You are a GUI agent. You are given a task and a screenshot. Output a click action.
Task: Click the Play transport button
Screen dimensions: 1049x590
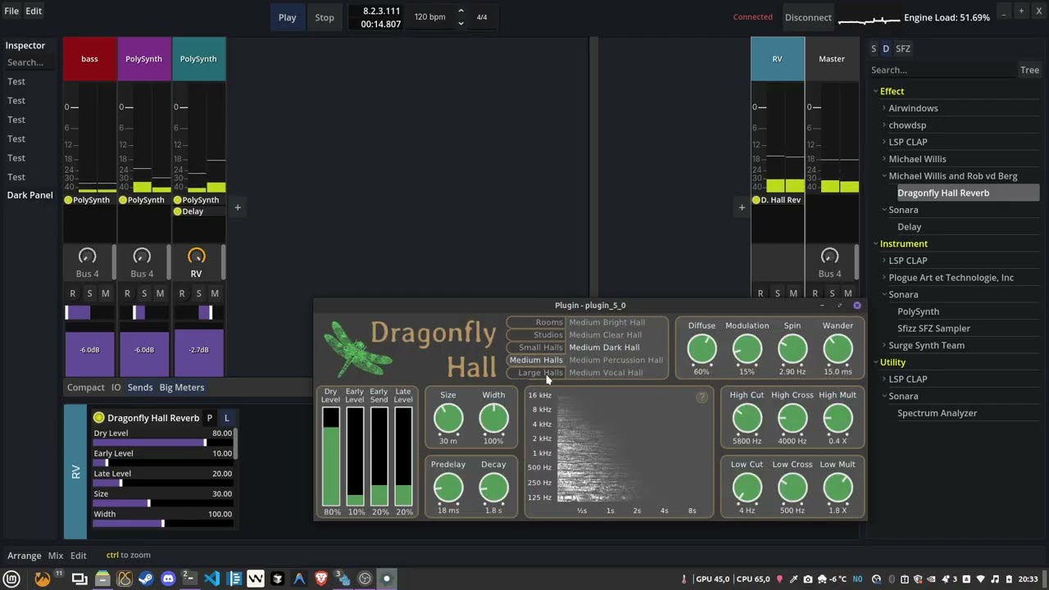tap(287, 17)
